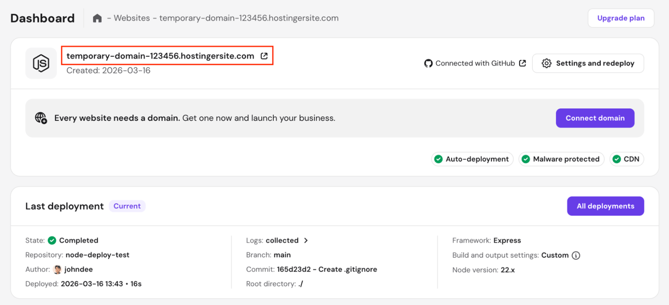Click the GitHub logo icon
This screenshot has width=669, height=305.
[429, 63]
